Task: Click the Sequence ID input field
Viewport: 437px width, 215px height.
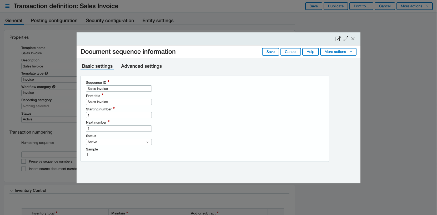Action: [119, 89]
